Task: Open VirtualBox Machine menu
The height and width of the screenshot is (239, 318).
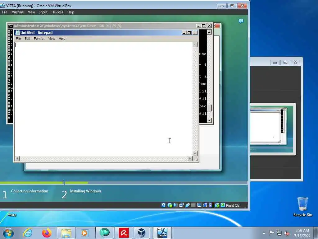Action: pos(17,12)
